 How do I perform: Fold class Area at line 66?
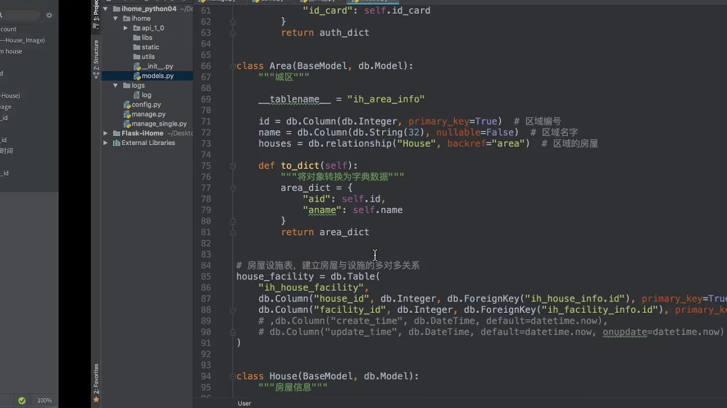pos(233,66)
